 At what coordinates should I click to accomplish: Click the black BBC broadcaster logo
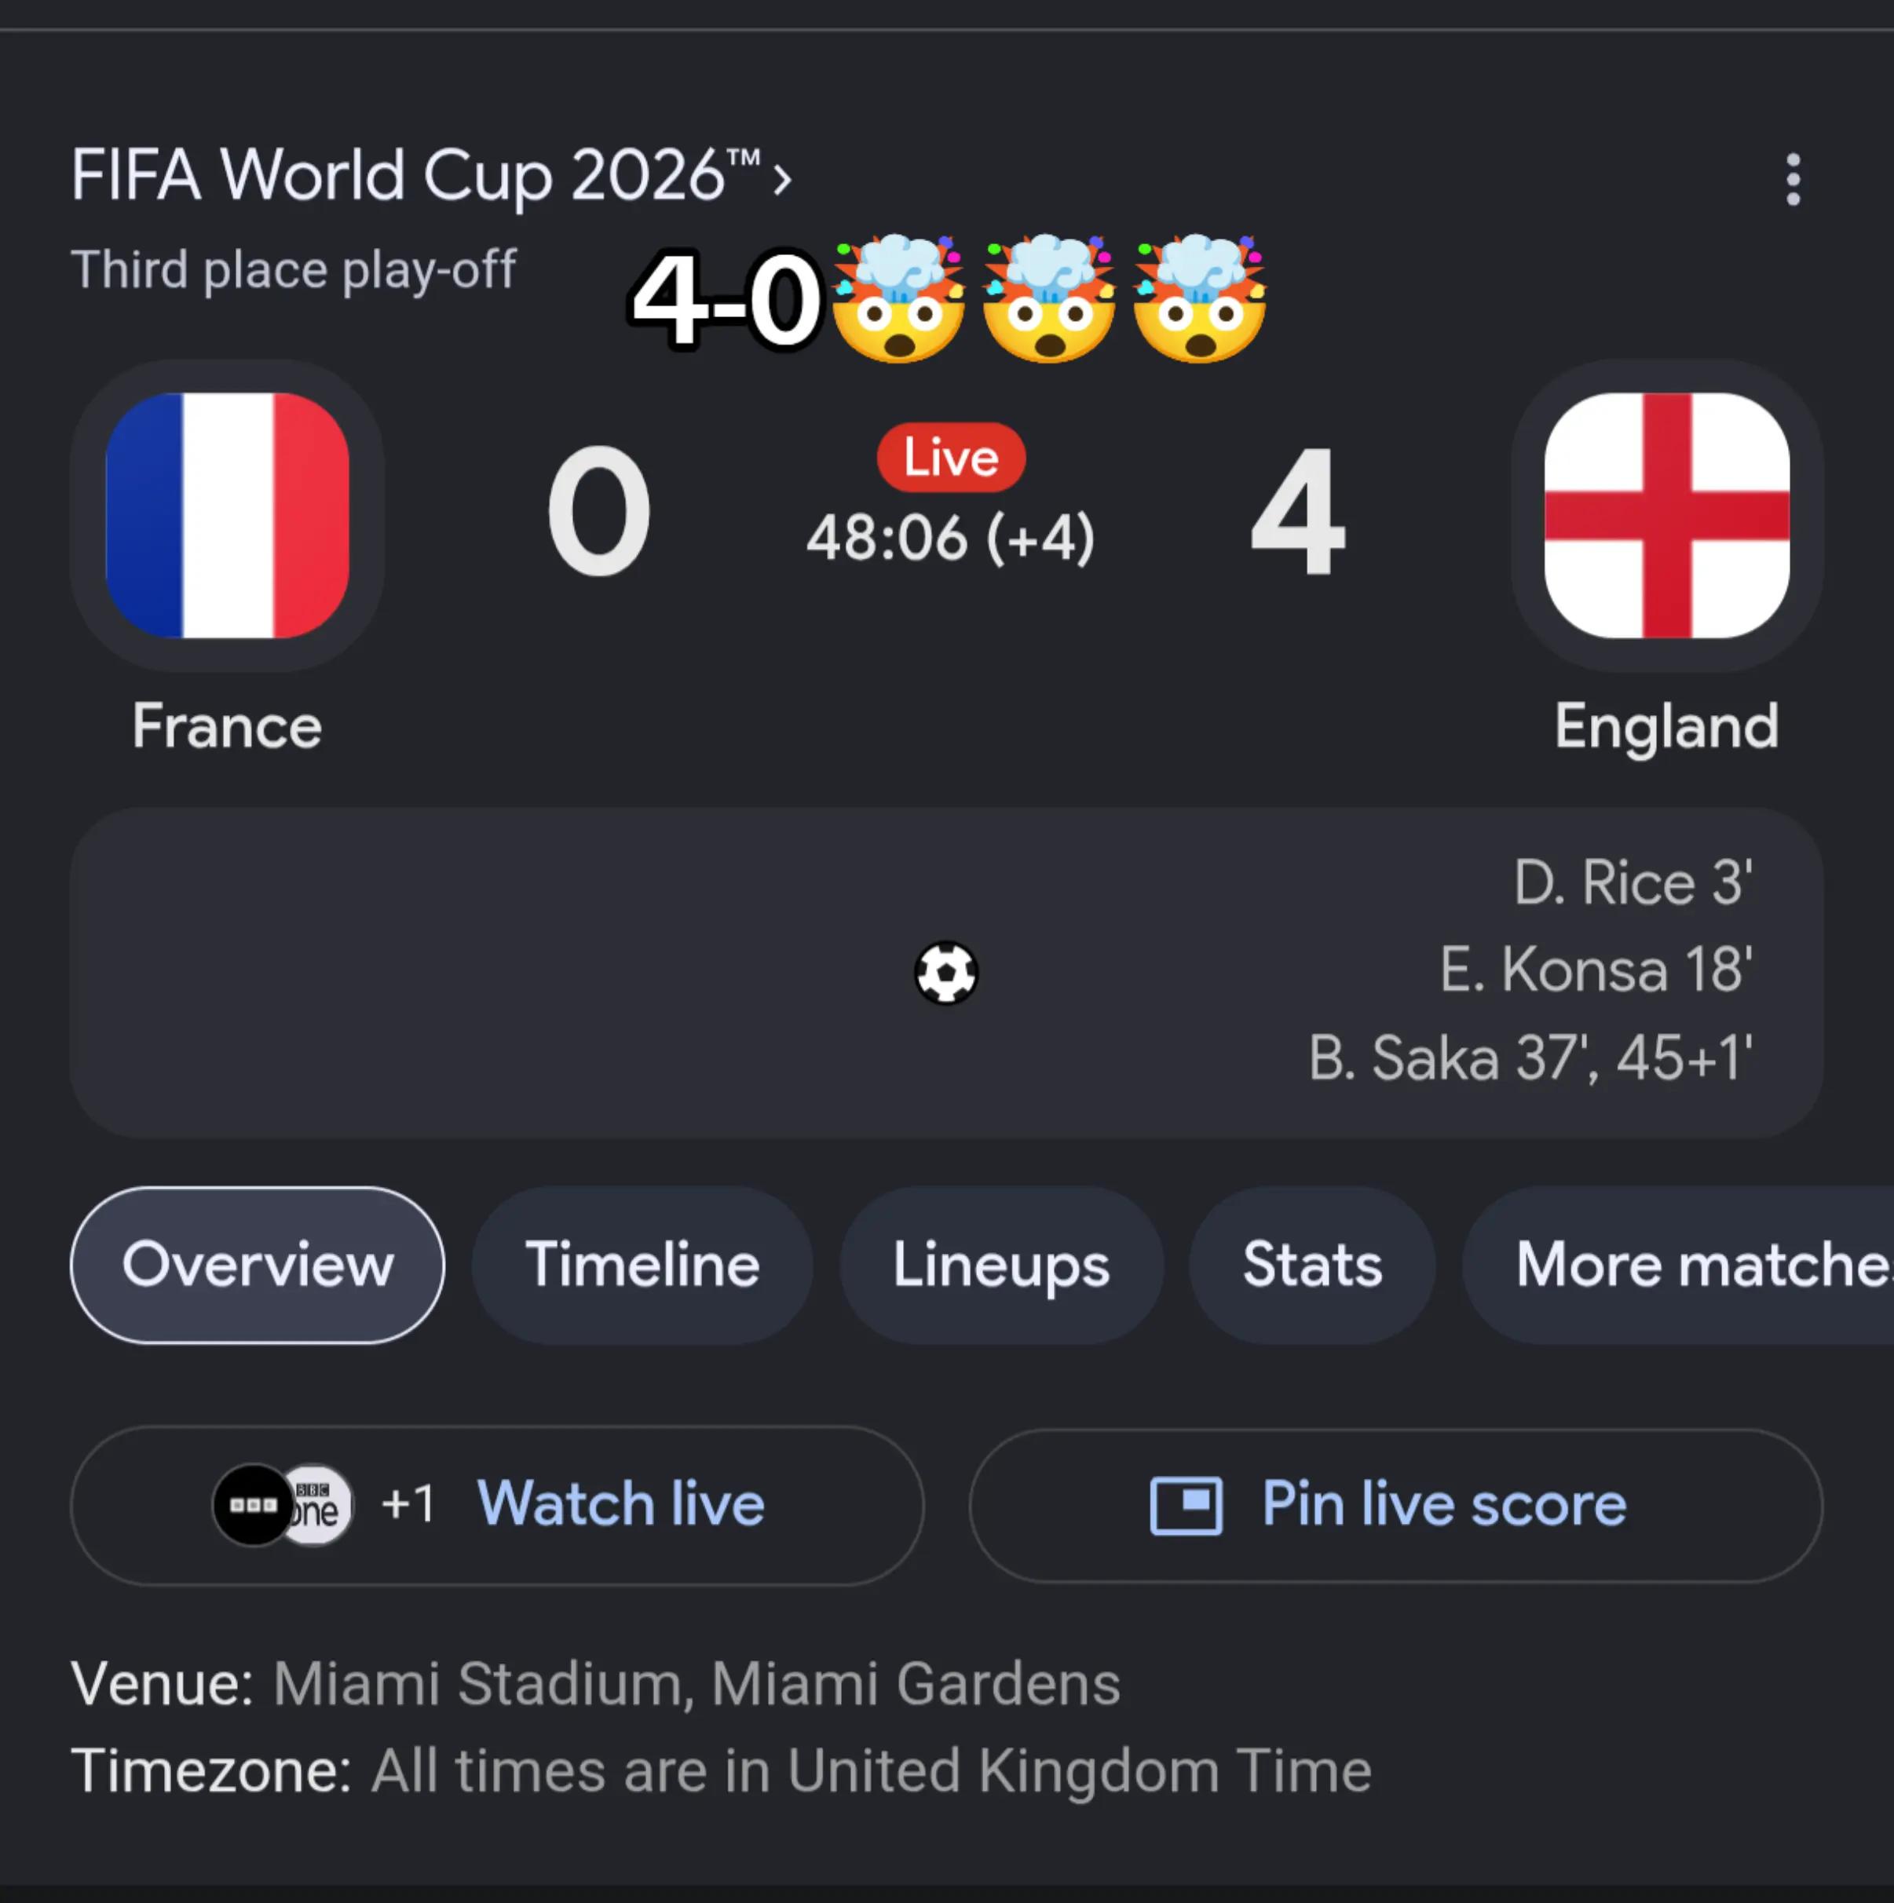pyautogui.click(x=254, y=1505)
